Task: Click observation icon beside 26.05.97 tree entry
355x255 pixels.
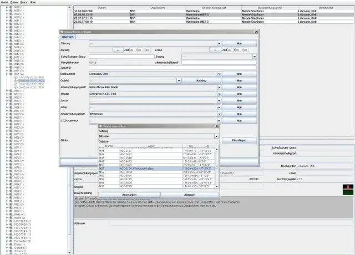Action: coord(16,88)
